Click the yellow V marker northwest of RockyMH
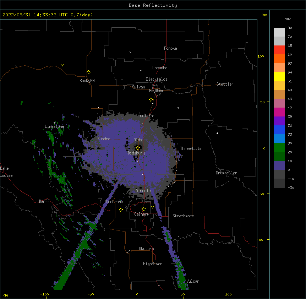This screenshot has height=299, width=306. (62, 65)
